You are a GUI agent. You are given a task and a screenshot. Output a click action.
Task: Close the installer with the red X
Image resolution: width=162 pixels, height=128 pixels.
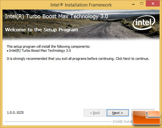[153, 4]
